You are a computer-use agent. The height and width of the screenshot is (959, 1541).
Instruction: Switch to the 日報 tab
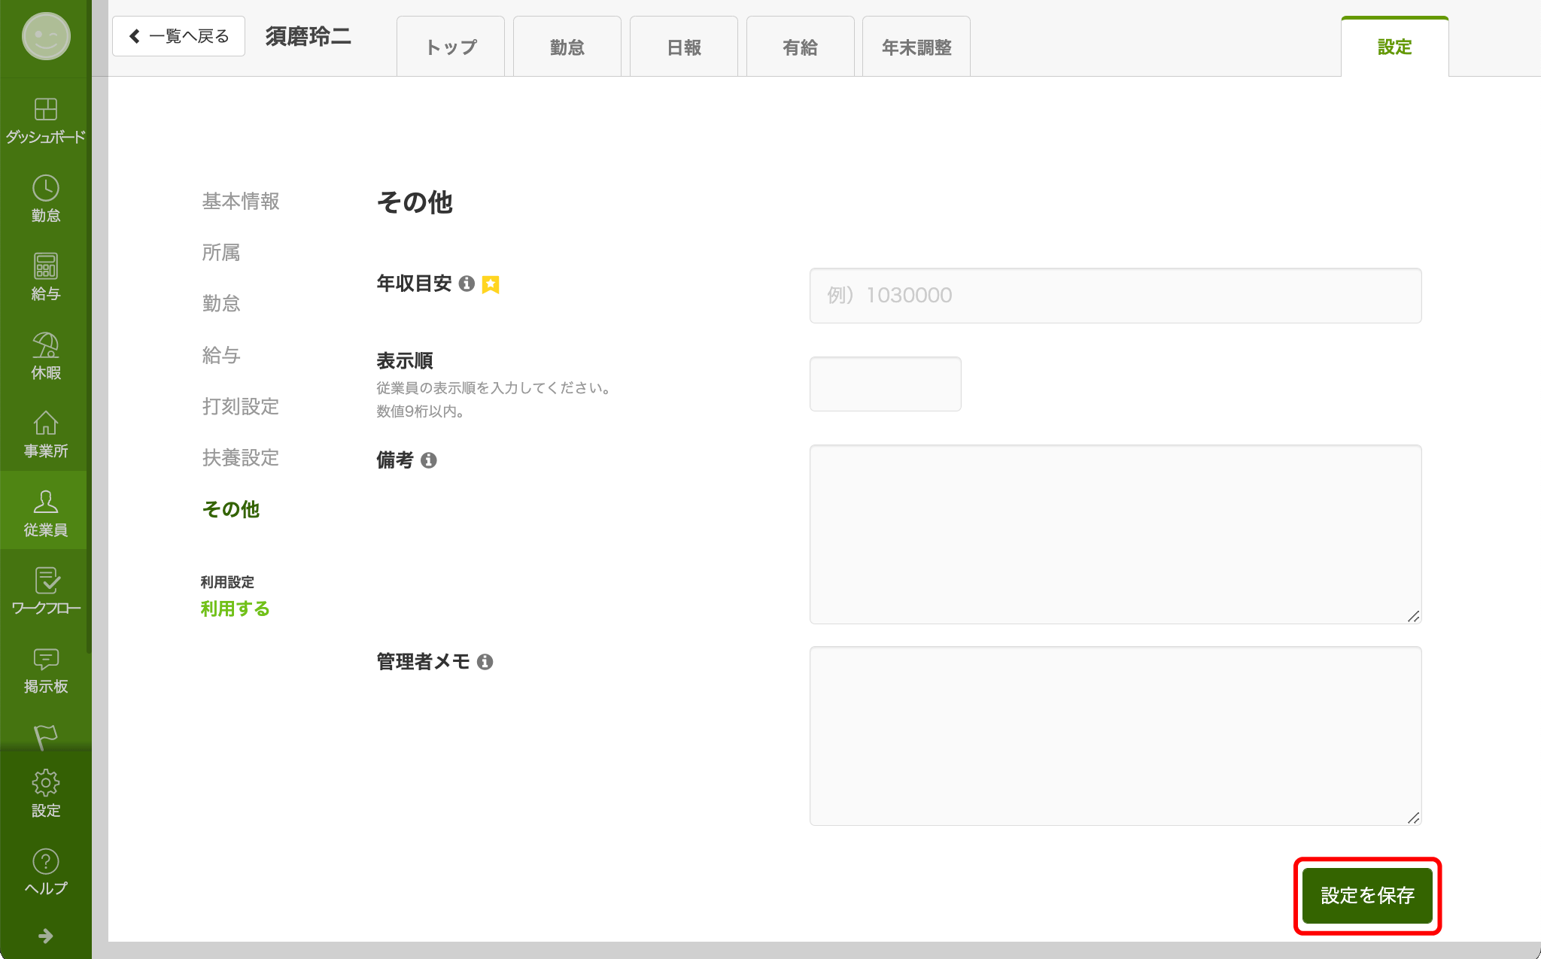(x=684, y=47)
